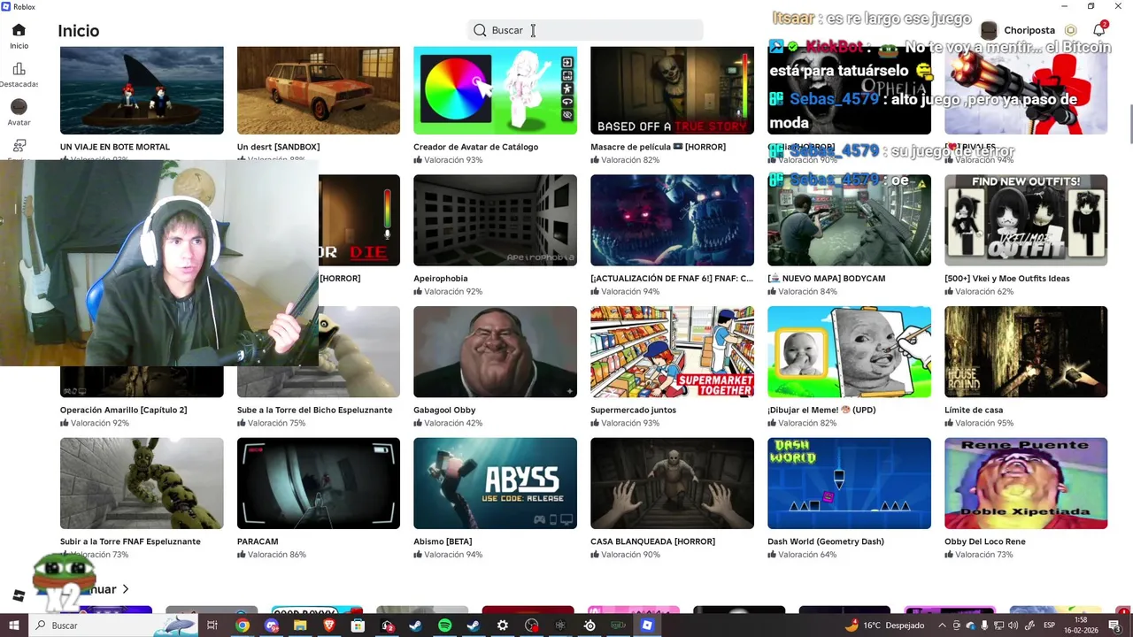The image size is (1133, 637).
Task: Open the 16°C Despejado weather widget
Action: (884, 625)
